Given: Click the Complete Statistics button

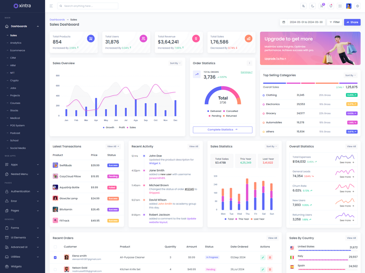Looking at the screenshot, I should 222,130.
